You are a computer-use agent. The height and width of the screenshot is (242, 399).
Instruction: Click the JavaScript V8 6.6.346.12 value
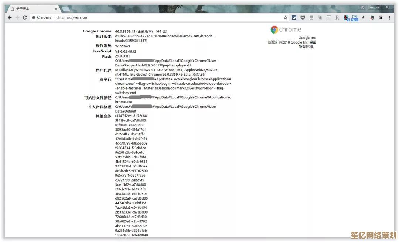(126, 51)
